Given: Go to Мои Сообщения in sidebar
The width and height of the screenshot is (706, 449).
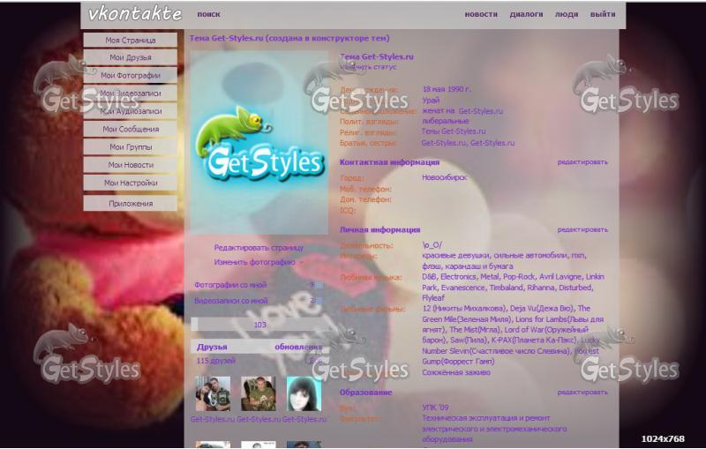Looking at the screenshot, I should point(131,129).
